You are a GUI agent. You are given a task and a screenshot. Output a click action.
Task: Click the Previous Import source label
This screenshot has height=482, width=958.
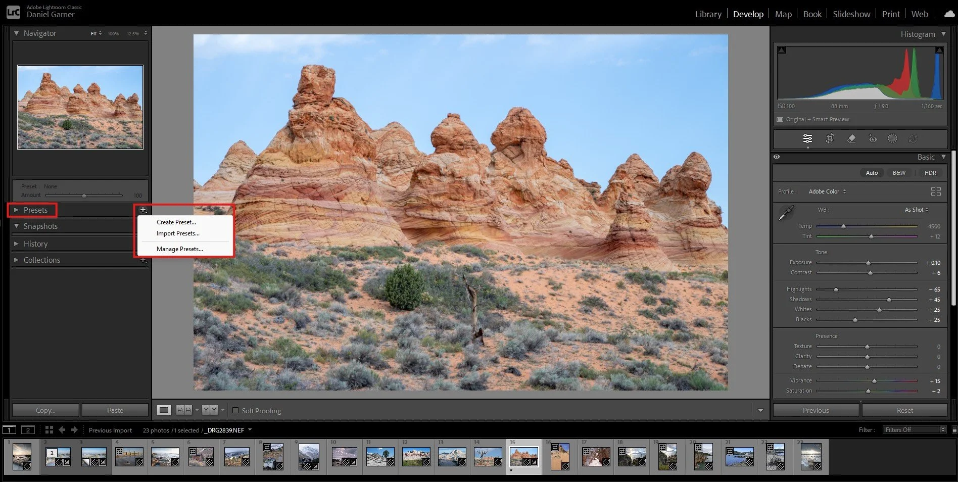point(110,430)
